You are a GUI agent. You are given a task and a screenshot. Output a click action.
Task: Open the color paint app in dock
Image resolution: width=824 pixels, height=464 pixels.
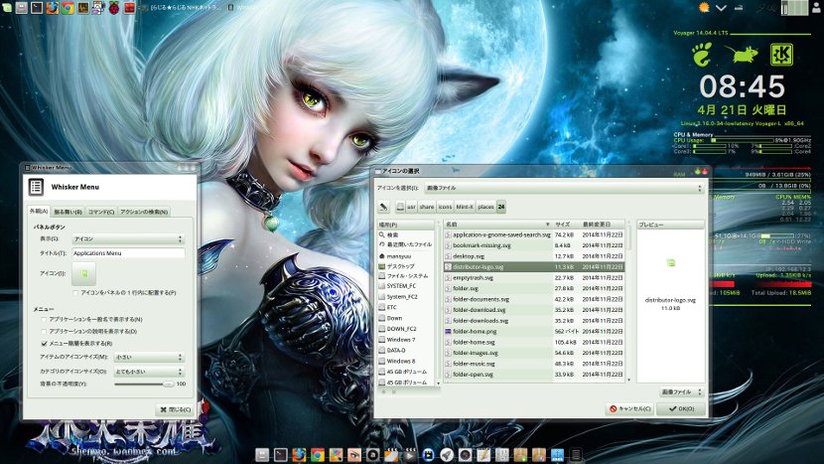337,454
